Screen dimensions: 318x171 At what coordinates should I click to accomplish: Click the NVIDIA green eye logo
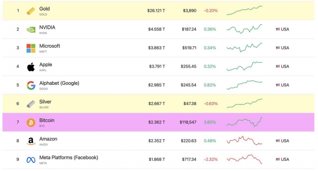[31, 30]
